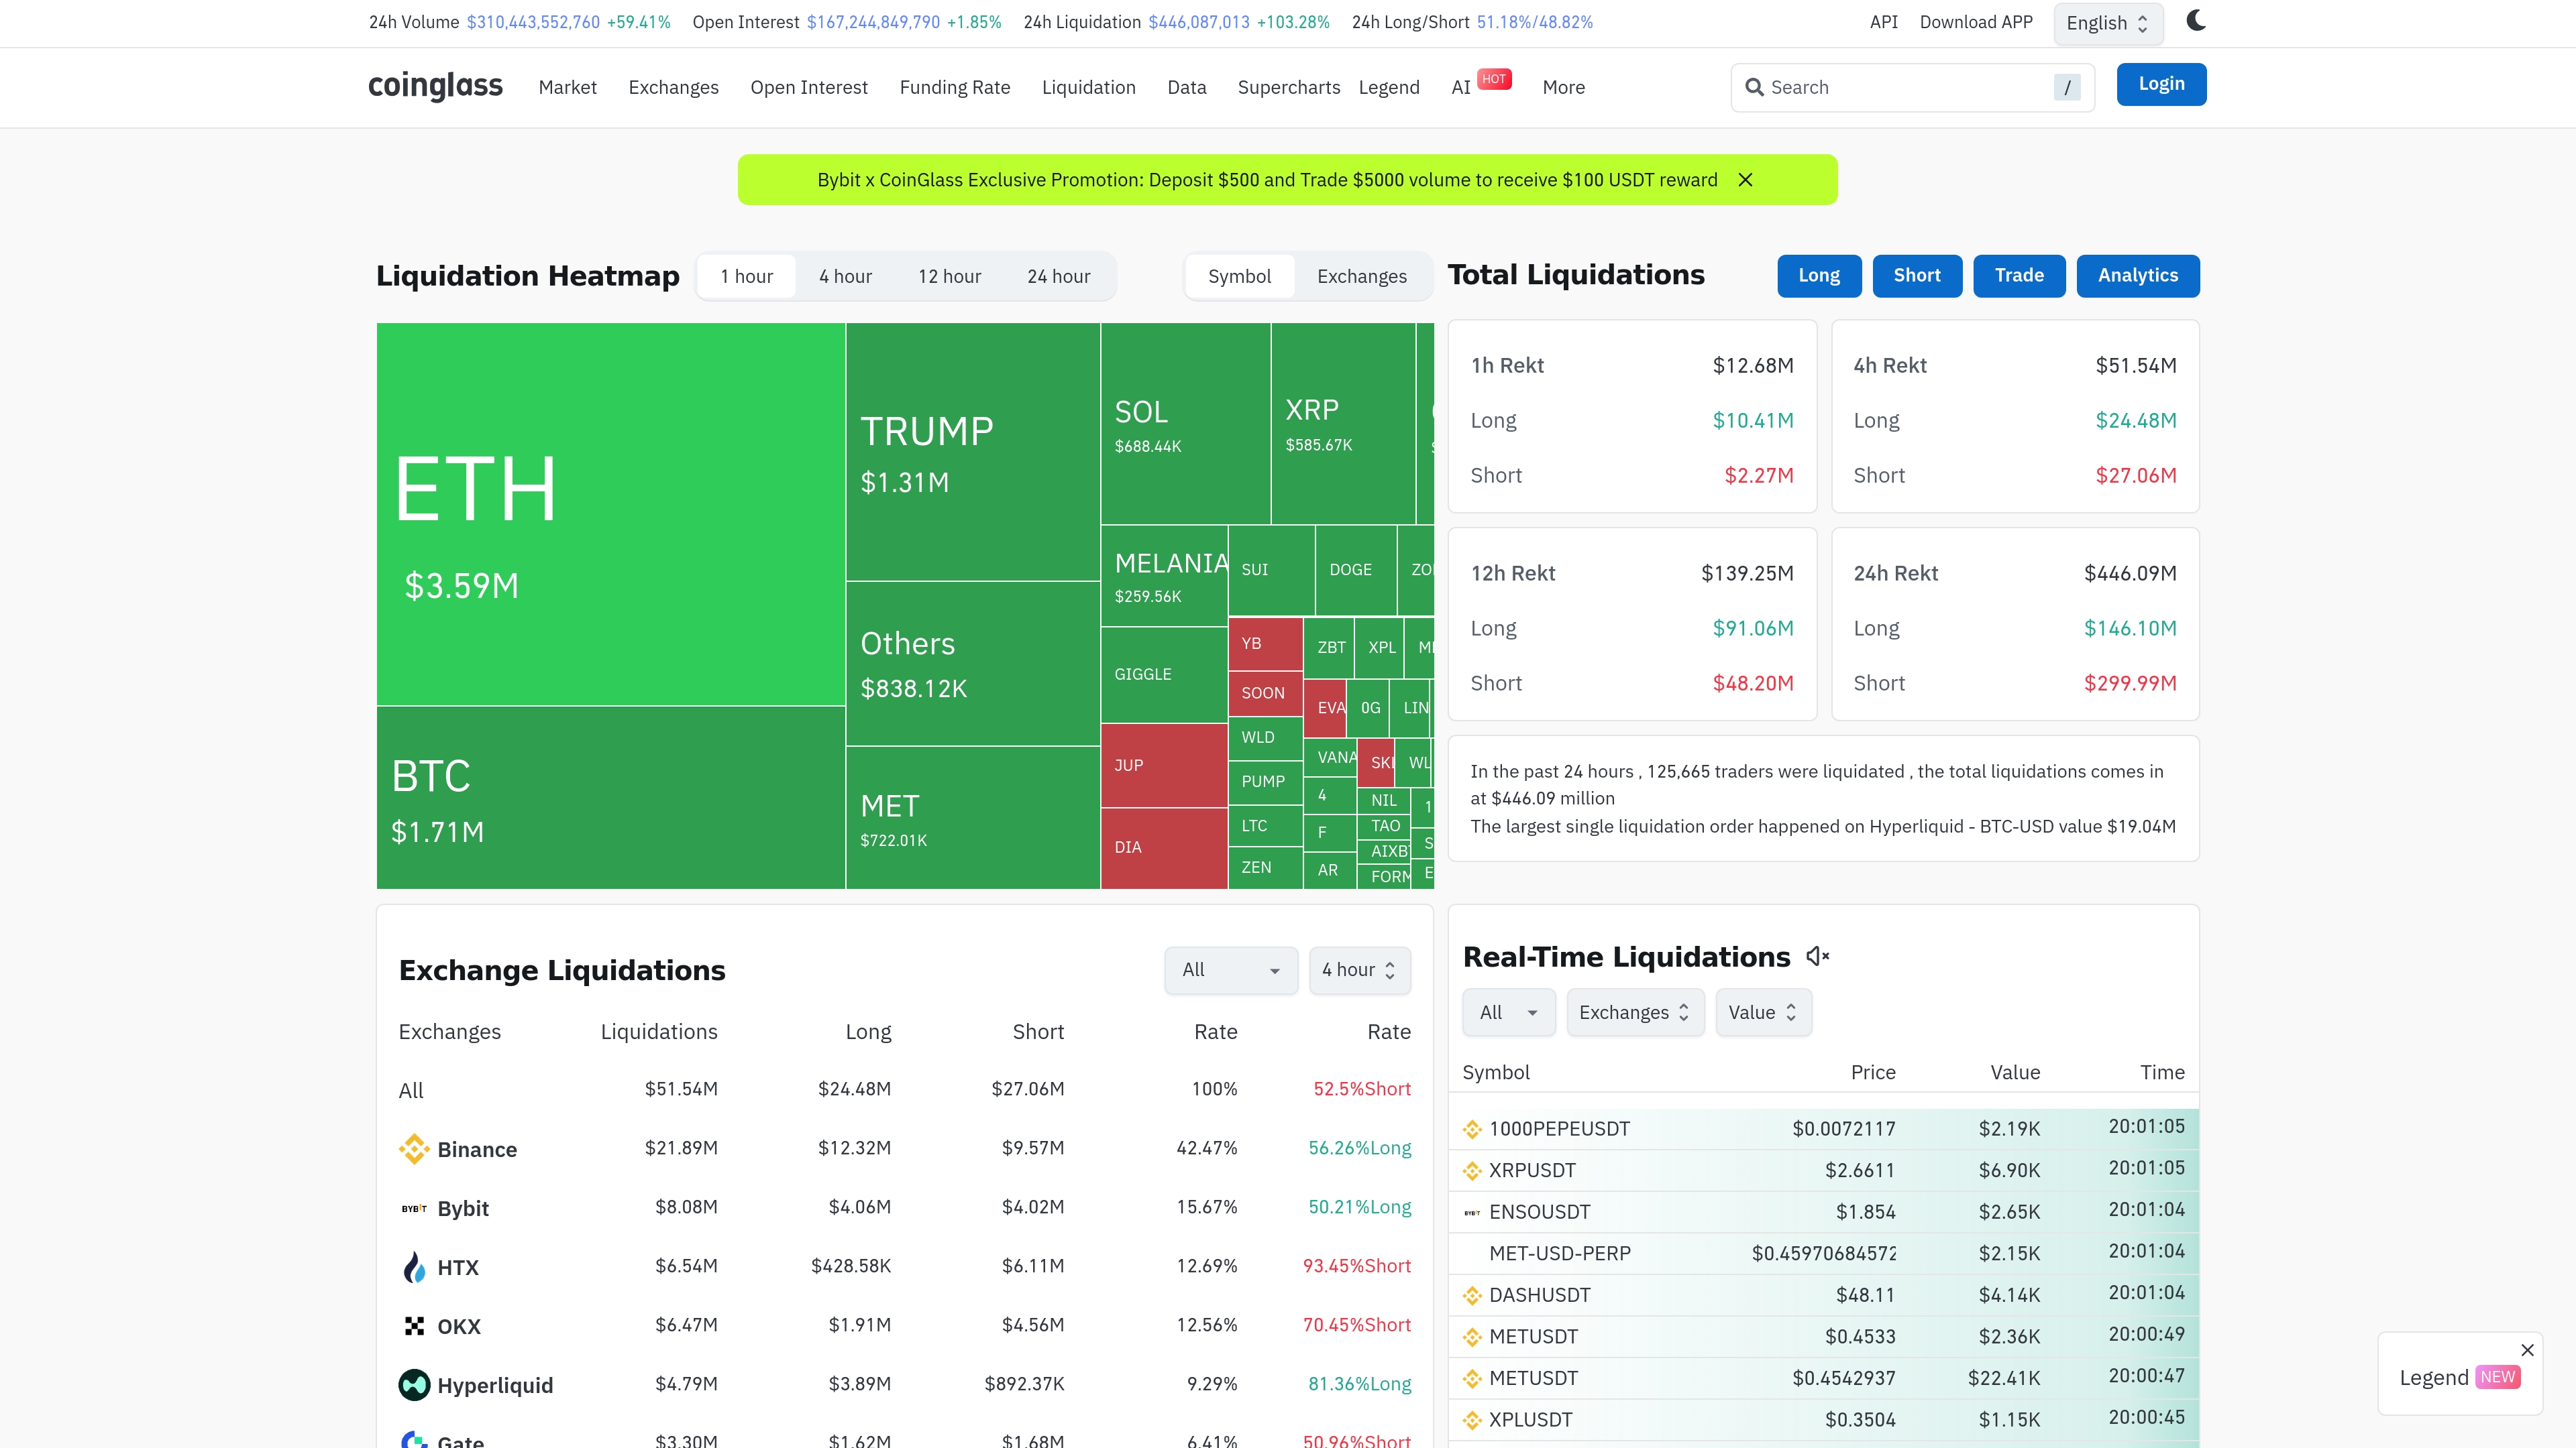Screen dimensions: 2576x1448
Task: Unmute the real-time liquidations sound icon
Action: coord(1817,957)
